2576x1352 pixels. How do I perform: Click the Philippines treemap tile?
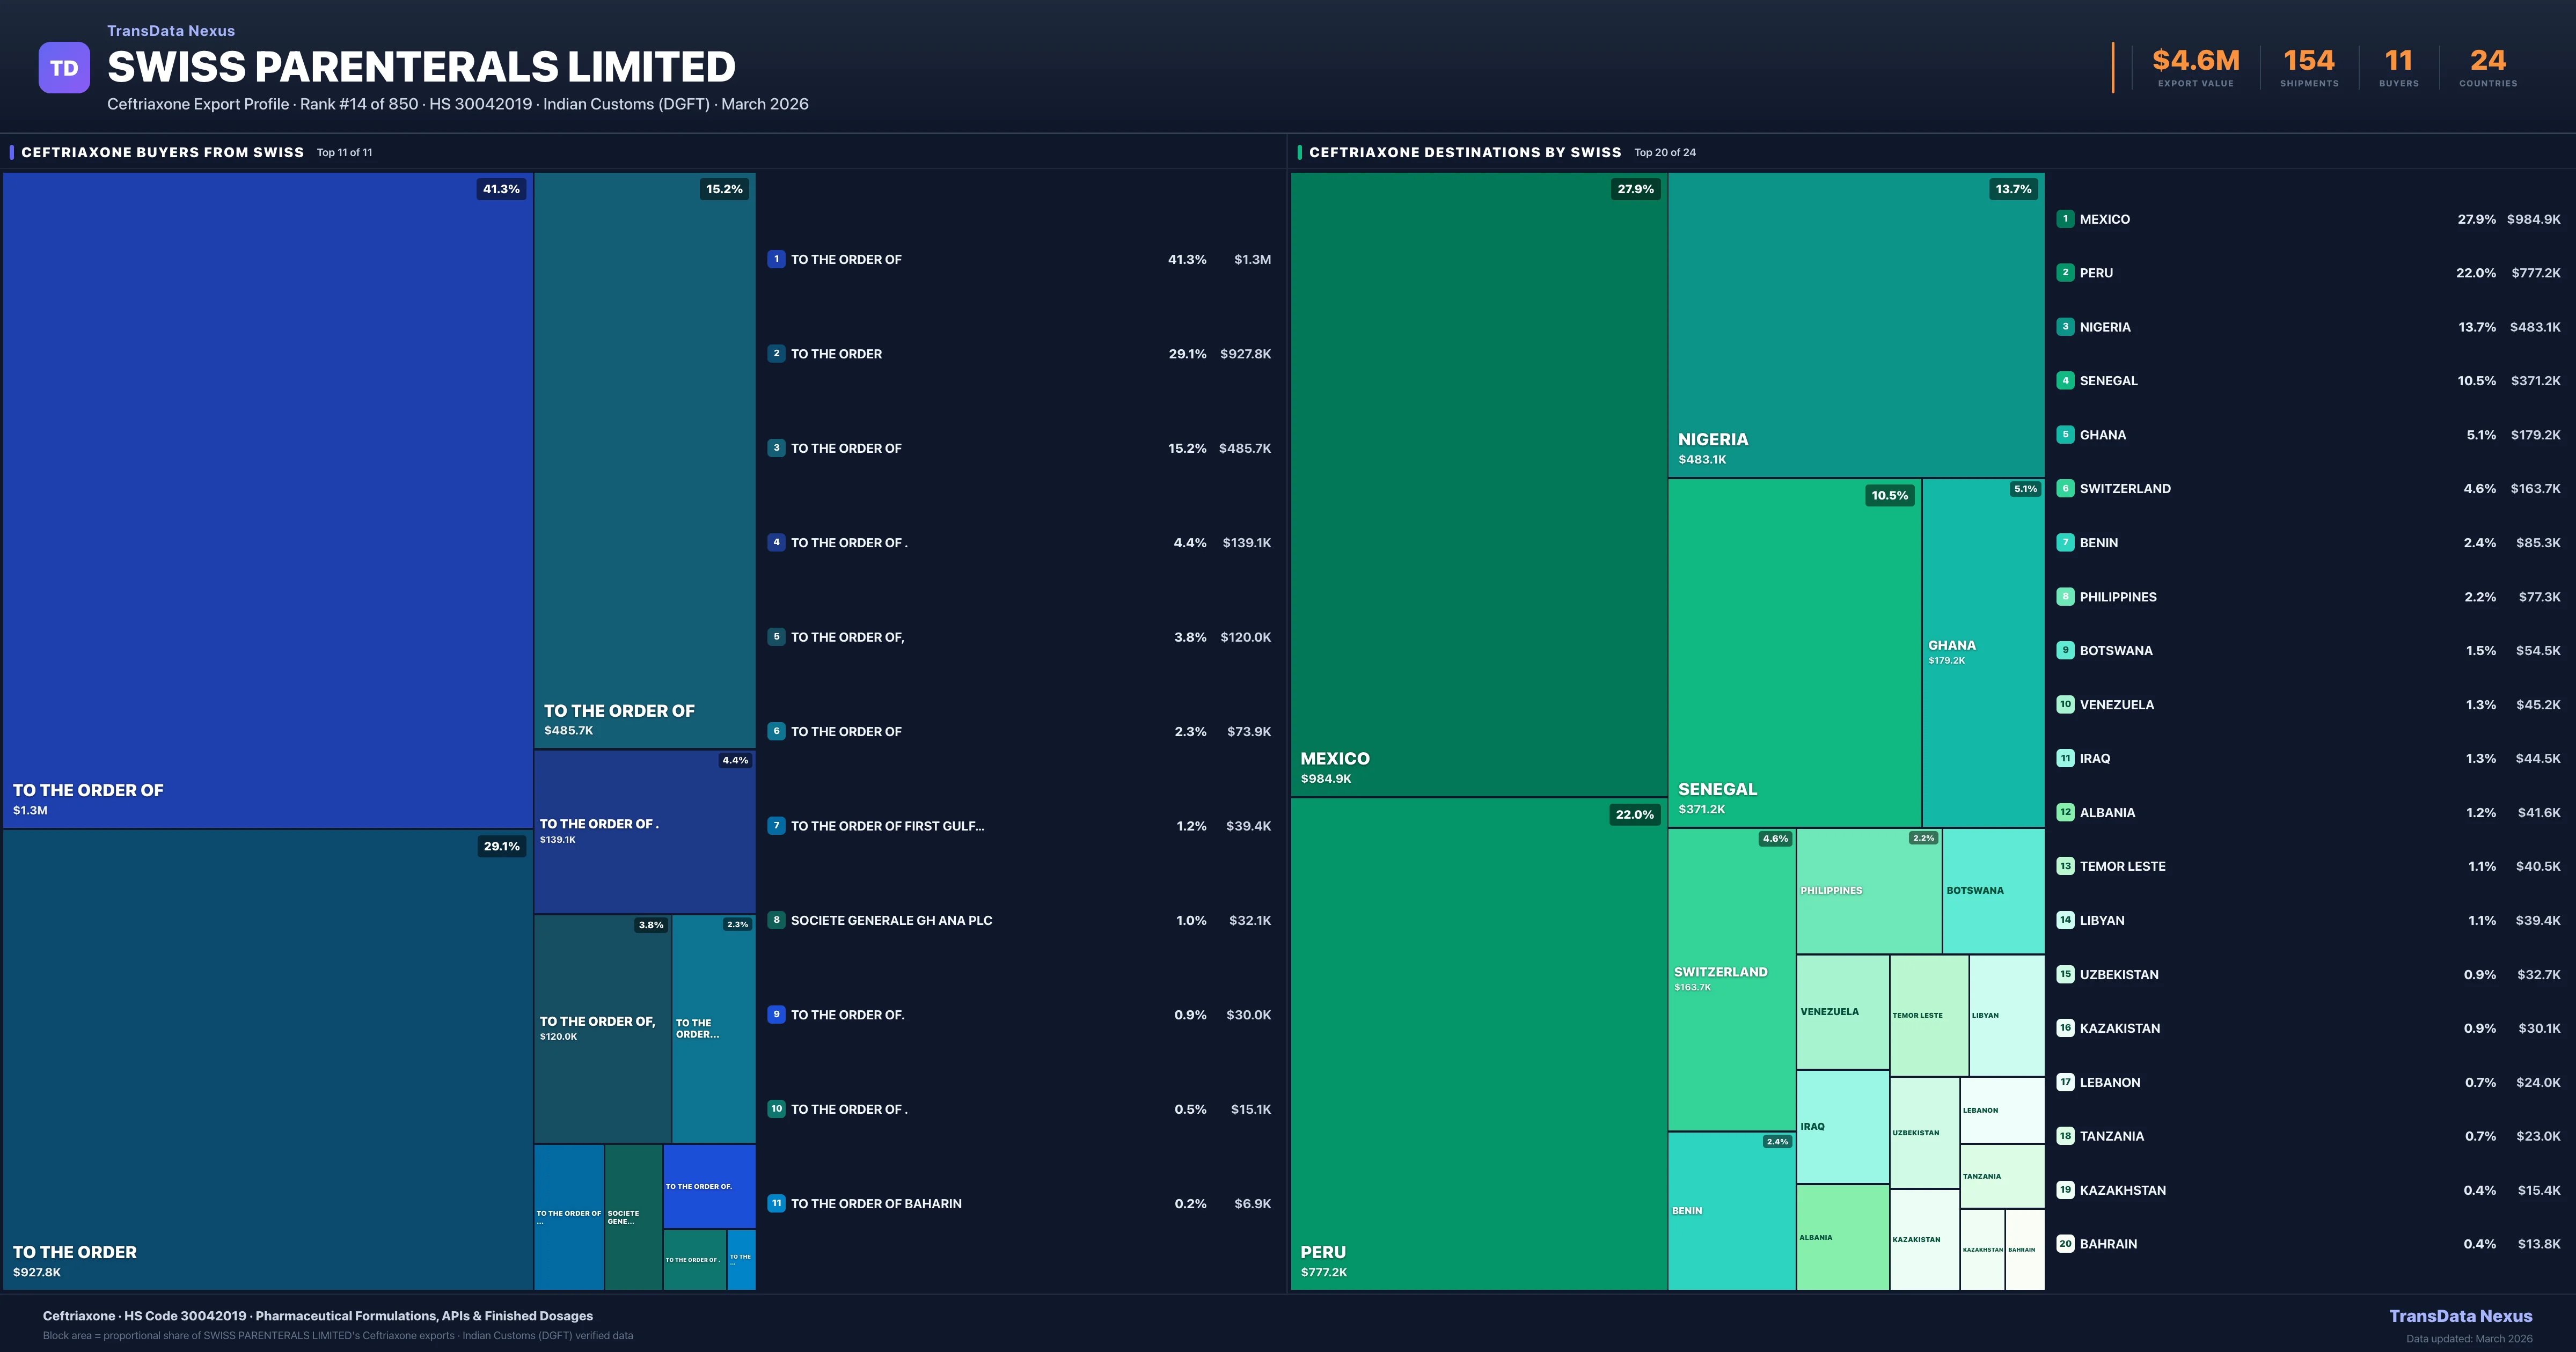1868,890
